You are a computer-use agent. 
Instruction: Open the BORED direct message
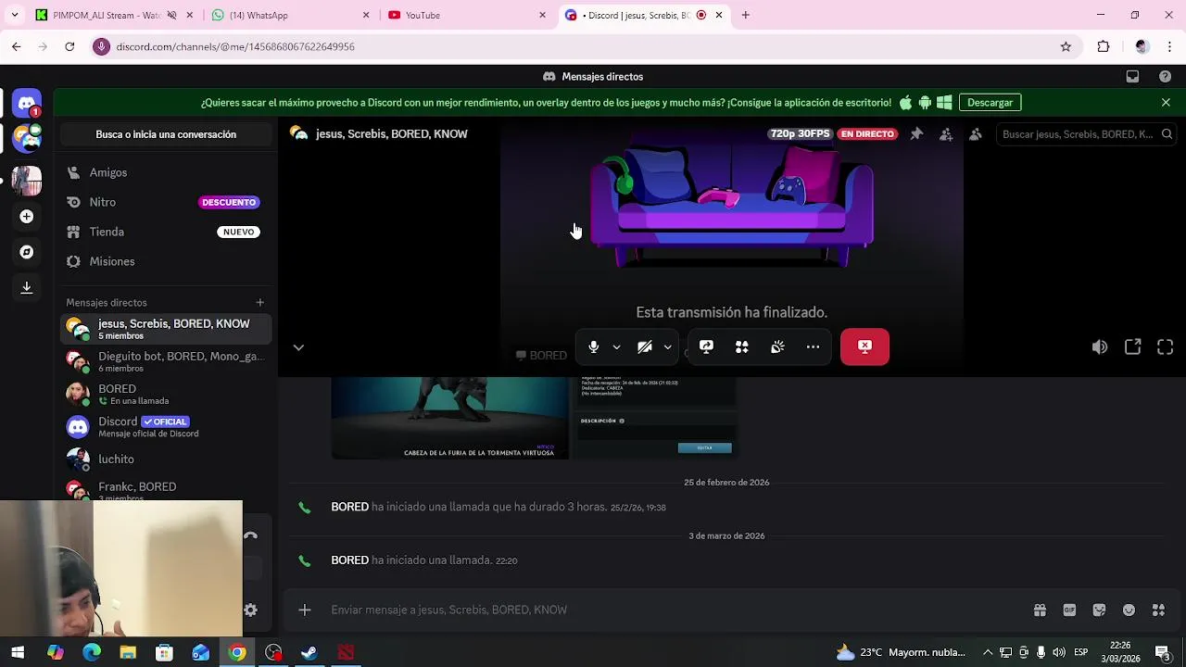pos(166,394)
